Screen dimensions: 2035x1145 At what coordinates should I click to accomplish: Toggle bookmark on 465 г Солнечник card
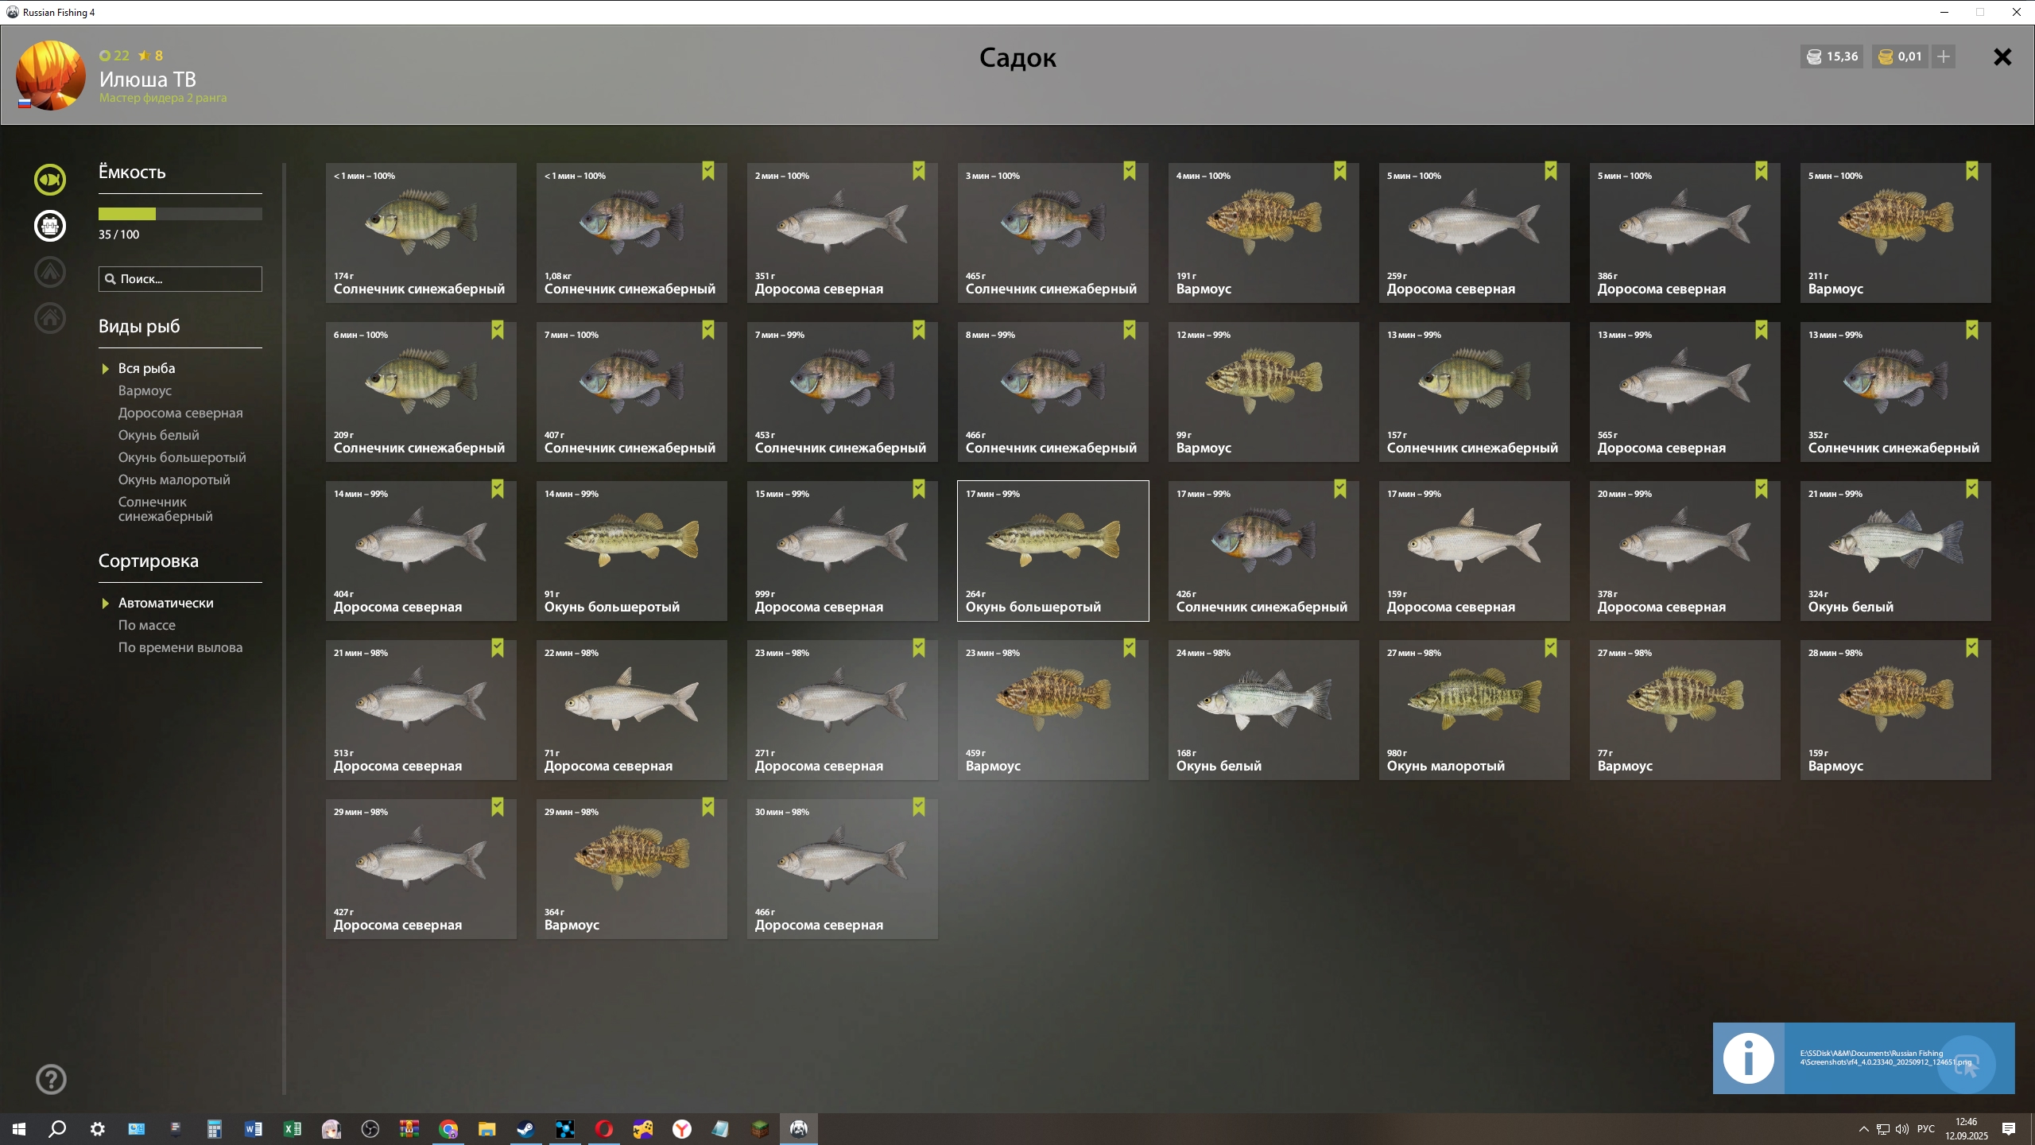pos(1129,172)
